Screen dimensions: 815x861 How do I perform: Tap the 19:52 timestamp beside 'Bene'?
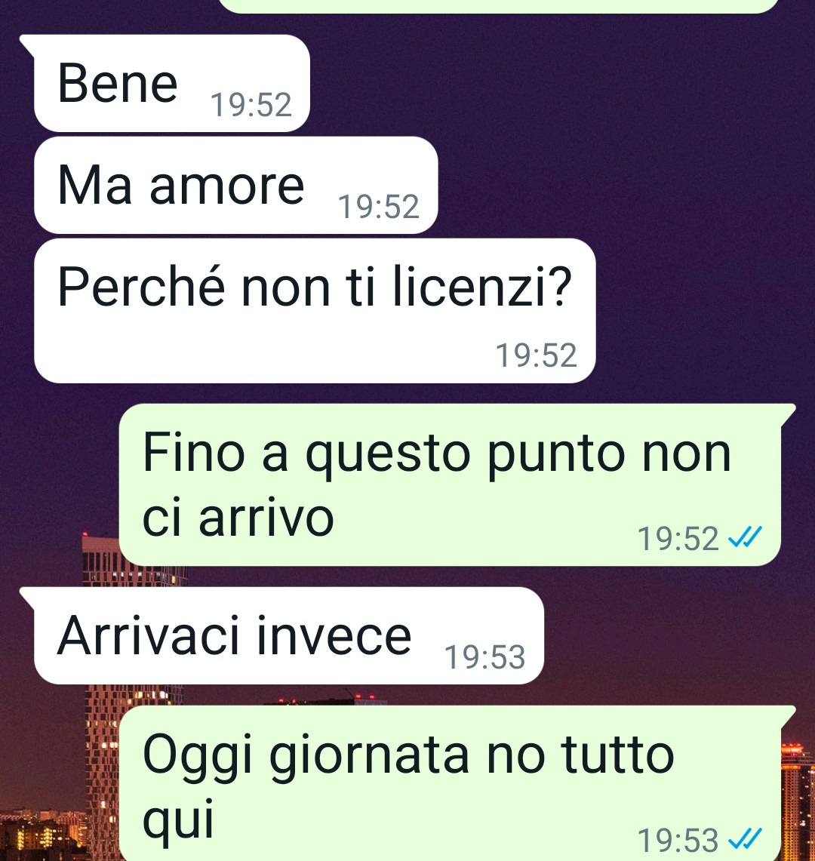click(x=251, y=104)
